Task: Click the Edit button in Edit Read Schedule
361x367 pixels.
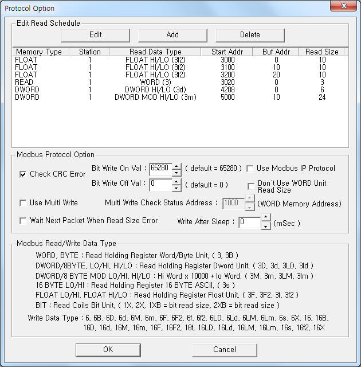Action: click(x=95, y=35)
